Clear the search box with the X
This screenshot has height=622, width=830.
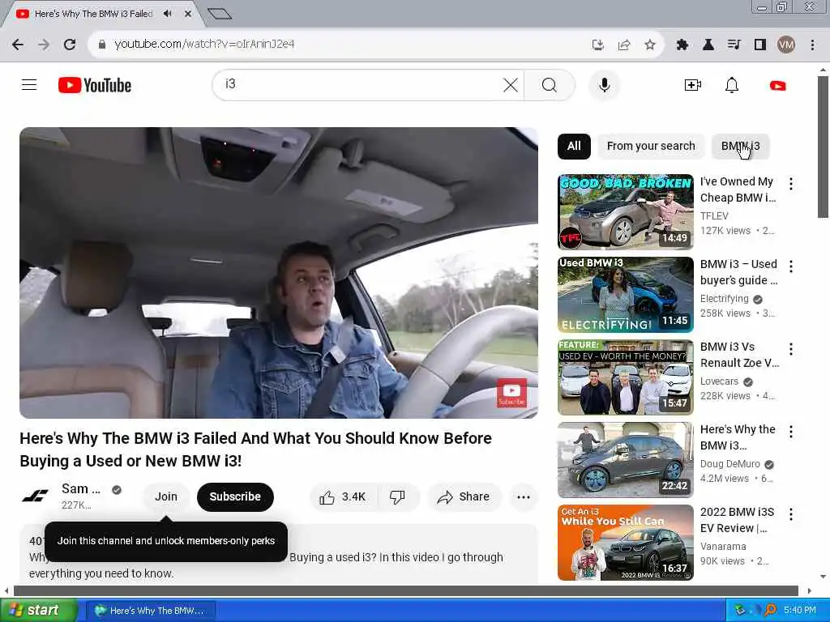tap(511, 84)
